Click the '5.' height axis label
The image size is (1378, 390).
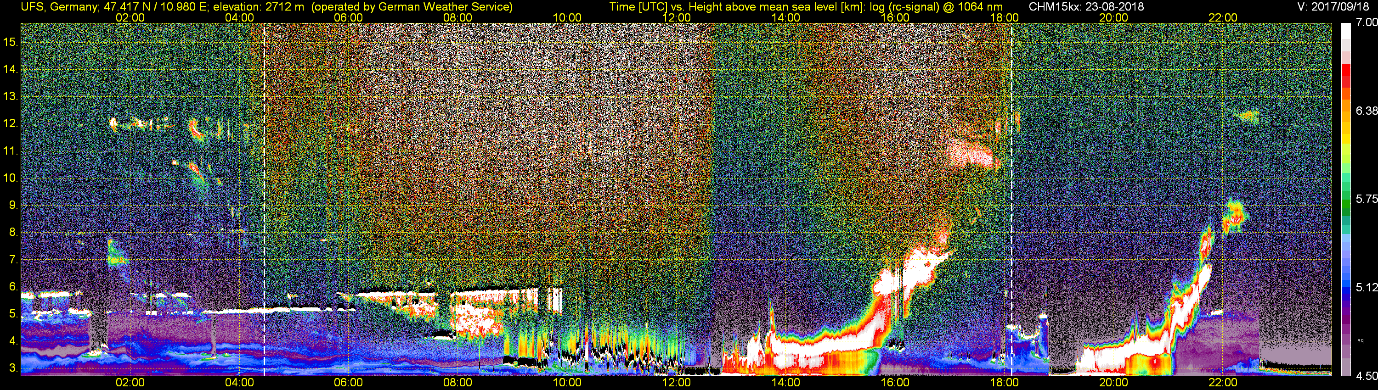[x=14, y=314]
